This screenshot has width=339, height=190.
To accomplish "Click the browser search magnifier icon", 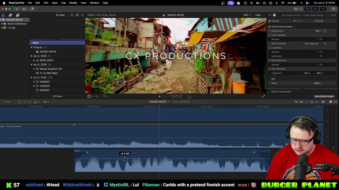I will [x=82, y=15].
